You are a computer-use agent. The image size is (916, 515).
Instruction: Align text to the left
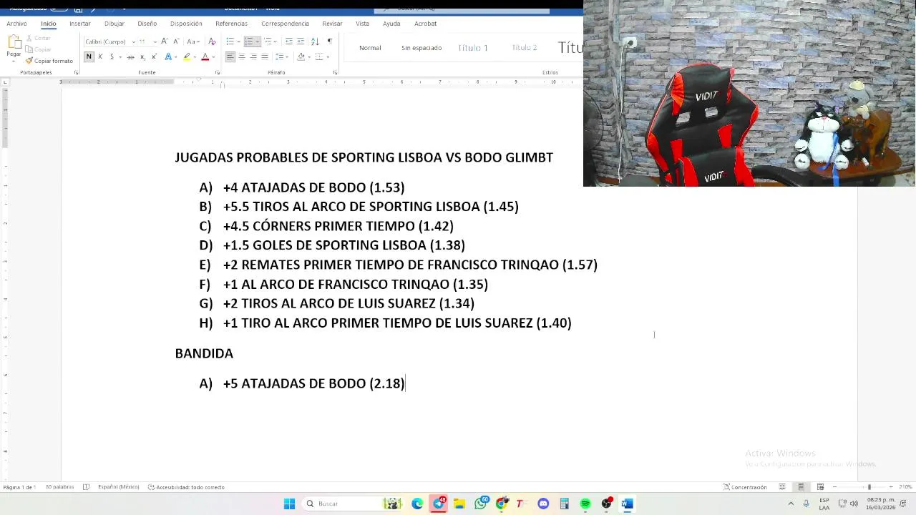coord(230,57)
